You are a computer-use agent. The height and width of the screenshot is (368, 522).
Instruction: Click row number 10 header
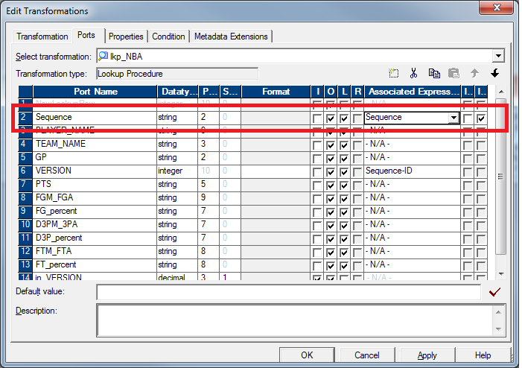25,224
